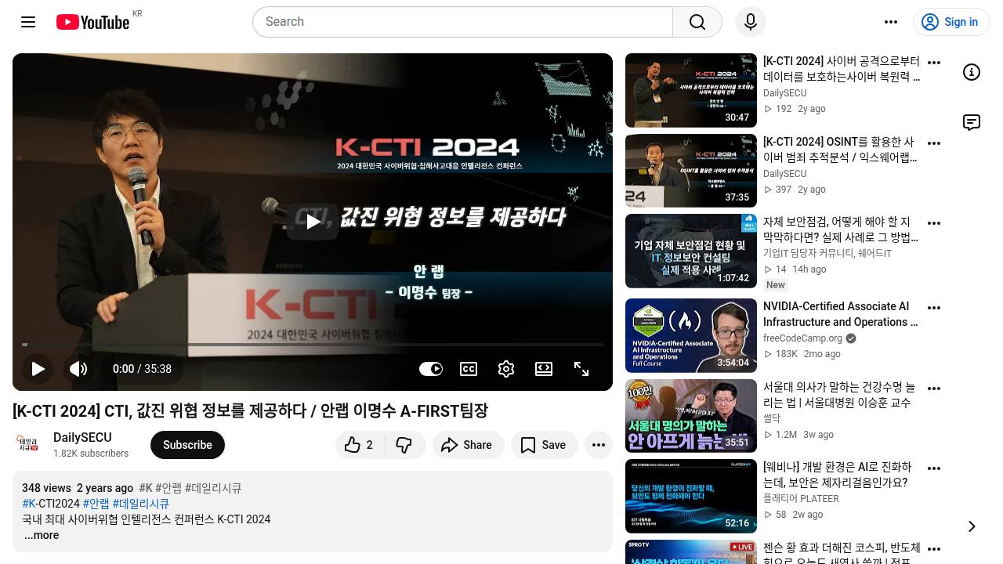Open video info panel icon
The width and height of the screenshot is (1003, 564).
972,72
